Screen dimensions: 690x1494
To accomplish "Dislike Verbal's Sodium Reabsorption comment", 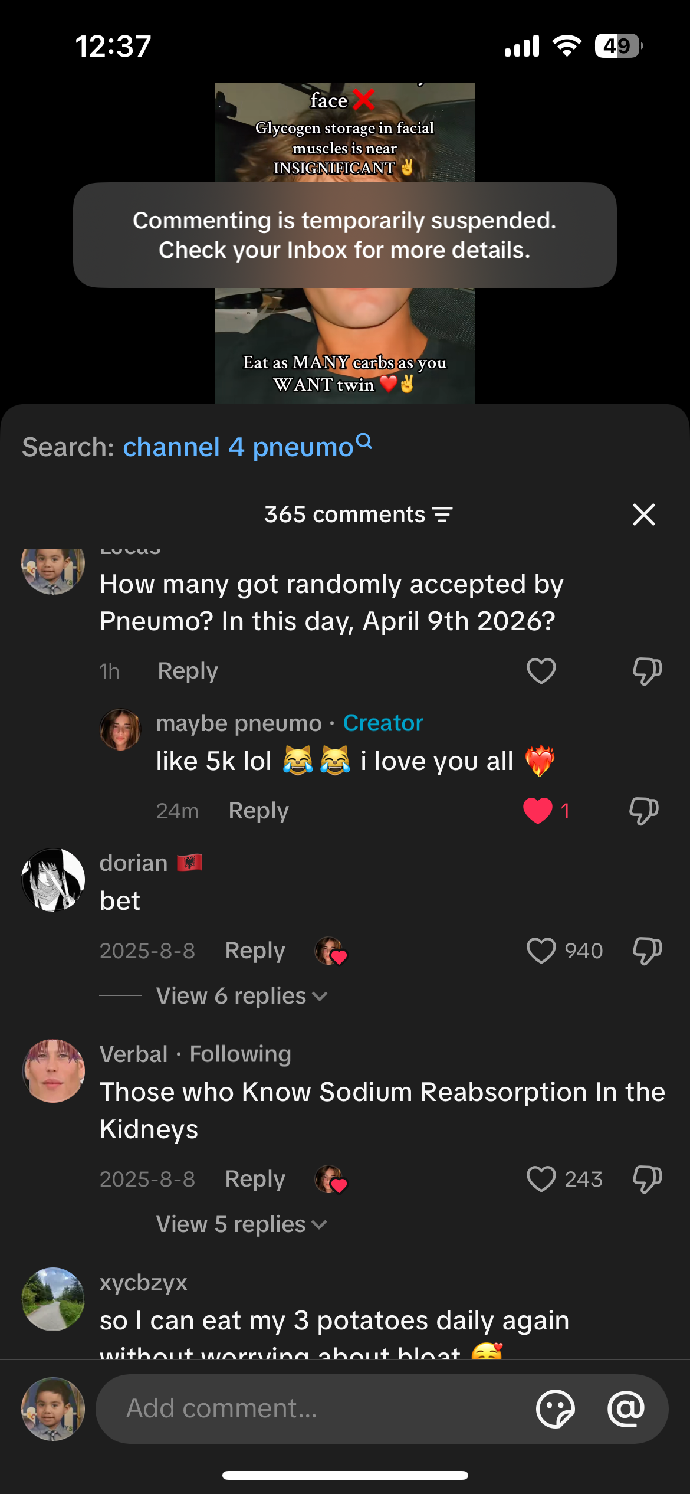I will click(x=647, y=1179).
